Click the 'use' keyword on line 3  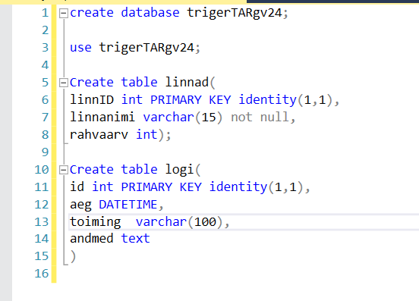pyautogui.click(x=80, y=48)
